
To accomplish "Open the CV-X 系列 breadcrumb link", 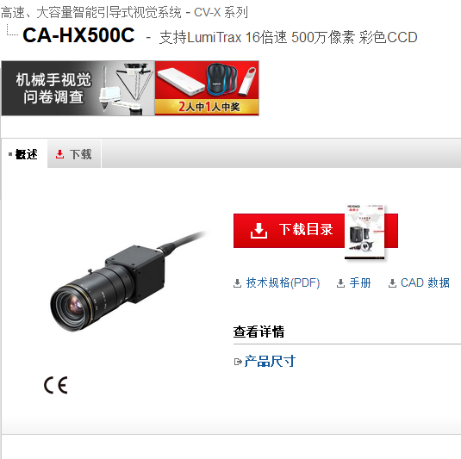I will pyautogui.click(x=221, y=13).
